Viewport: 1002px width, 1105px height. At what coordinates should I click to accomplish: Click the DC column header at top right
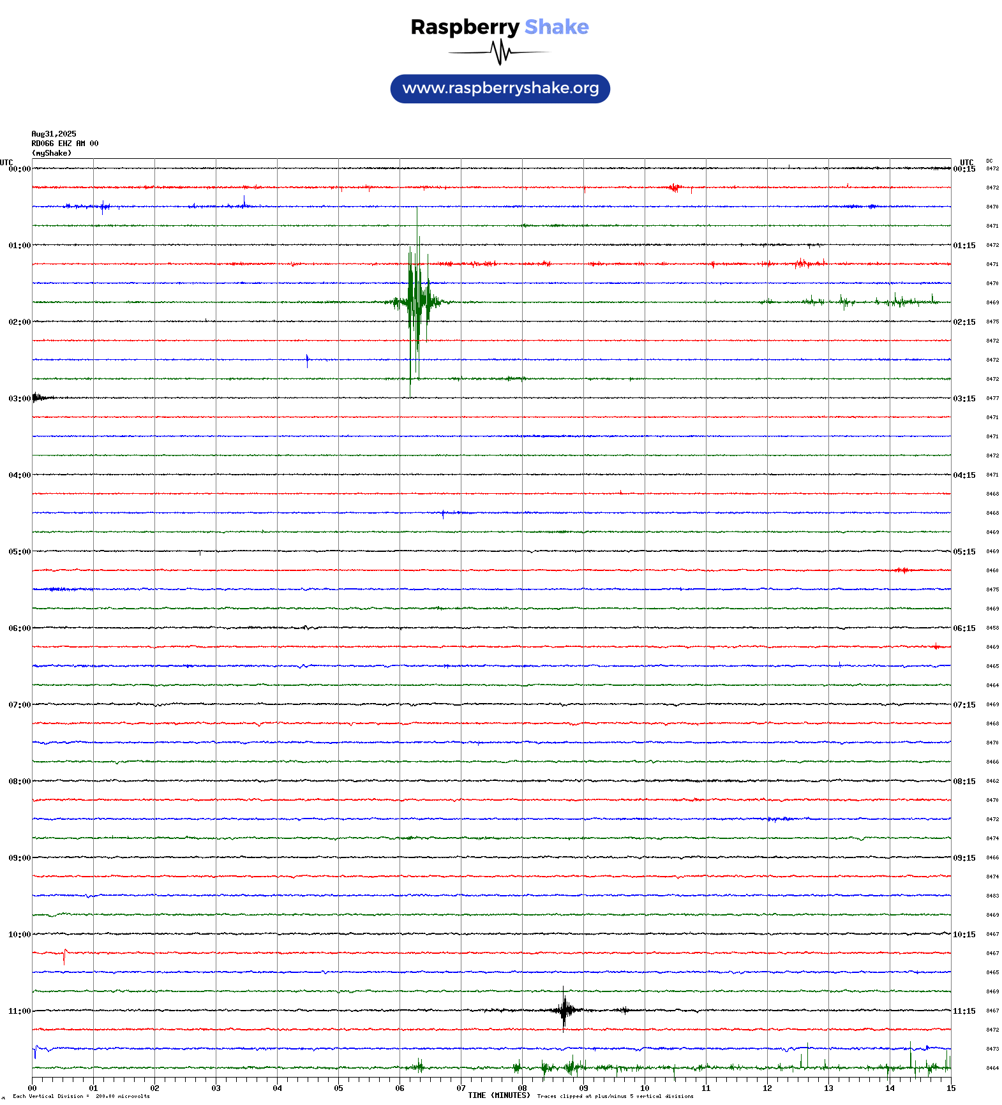(989, 161)
